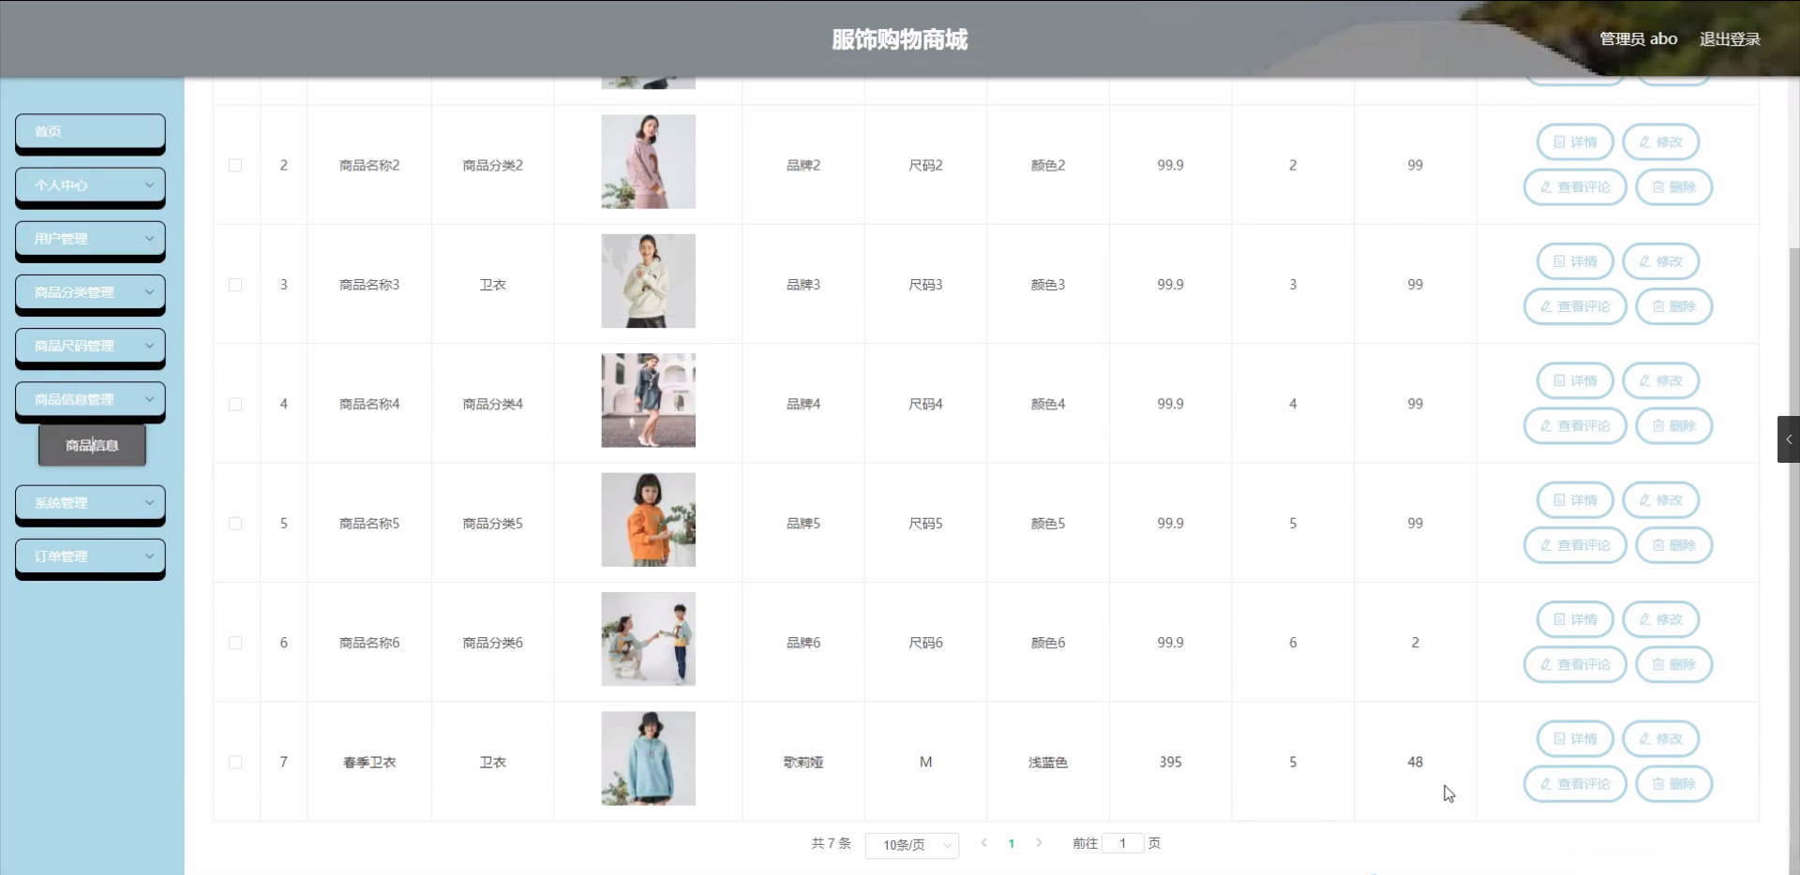Select the checkbox for 春季卫衣 row 7
Image resolution: width=1800 pixels, height=875 pixels.
point(235,763)
